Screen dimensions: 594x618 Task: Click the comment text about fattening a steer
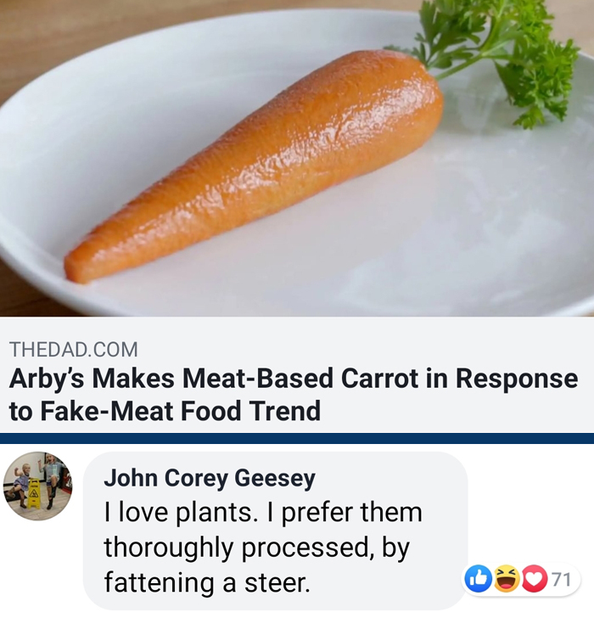coord(263,547)
